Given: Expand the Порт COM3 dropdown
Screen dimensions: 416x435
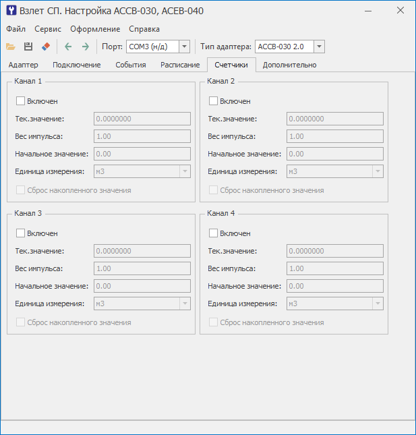Looking at the screenshot, I should coord(184,47).
